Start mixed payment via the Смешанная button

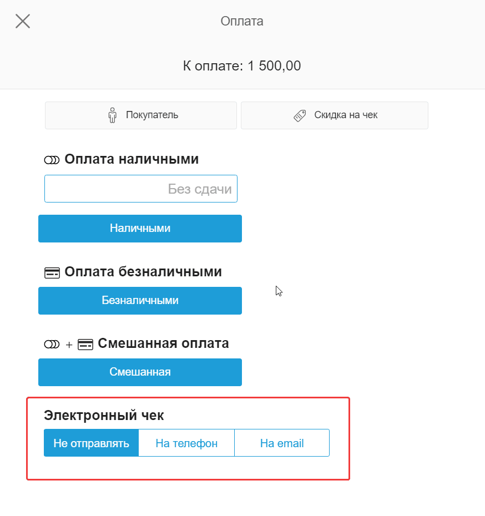[140, 372]
